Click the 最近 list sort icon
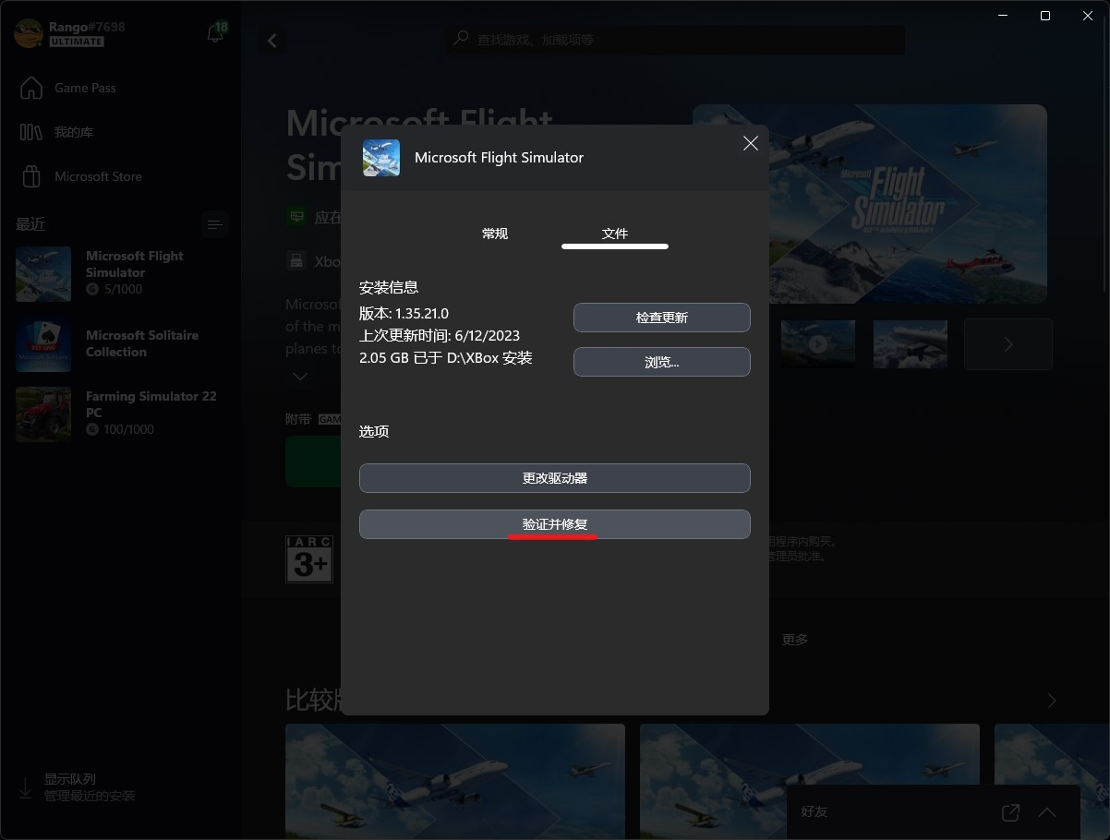Screen dimensions: 1110x840 [x=215, y=224]
